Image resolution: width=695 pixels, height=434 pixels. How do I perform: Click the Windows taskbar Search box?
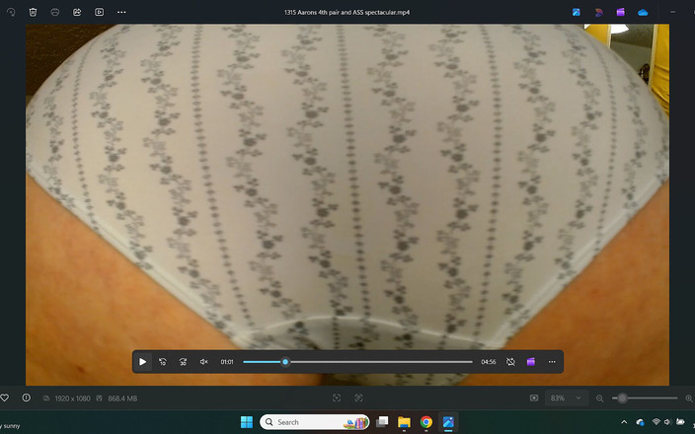(311, 422)
